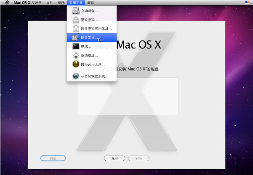Launch 网络实用工具… from the menu
253x175 pixels.
[x=92, y=64]
